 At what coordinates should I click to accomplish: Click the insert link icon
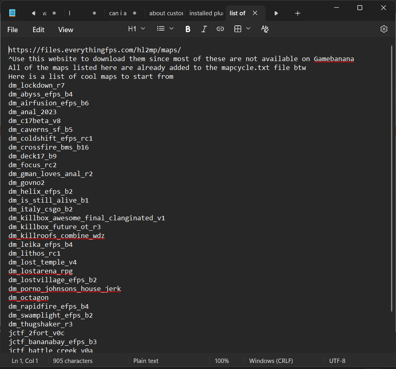220,29
